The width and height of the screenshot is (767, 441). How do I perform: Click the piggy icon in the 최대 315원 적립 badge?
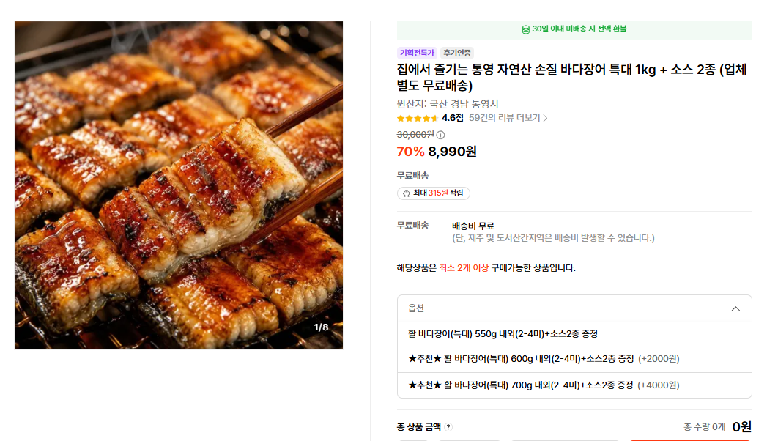406,193
